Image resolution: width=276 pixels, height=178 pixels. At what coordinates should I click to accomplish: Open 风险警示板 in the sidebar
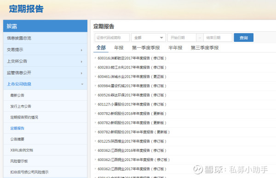tap(46, 161)
